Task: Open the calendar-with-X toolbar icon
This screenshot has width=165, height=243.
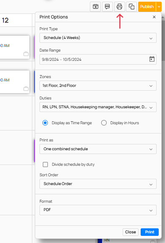Action: [95, 7]
